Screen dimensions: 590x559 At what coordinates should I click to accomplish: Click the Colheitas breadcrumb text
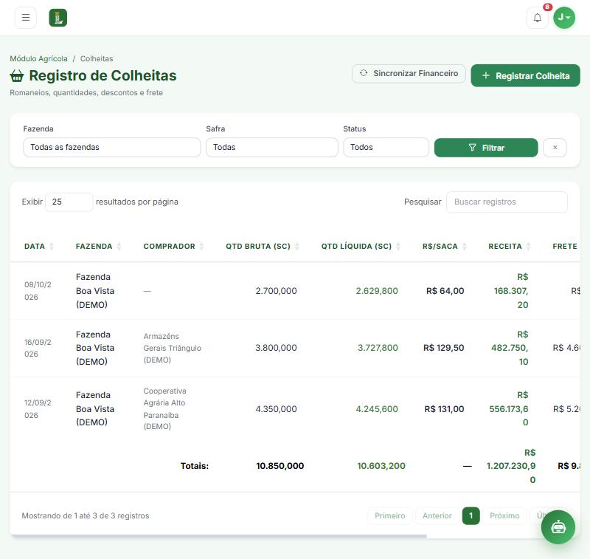[x=97, y=59]
